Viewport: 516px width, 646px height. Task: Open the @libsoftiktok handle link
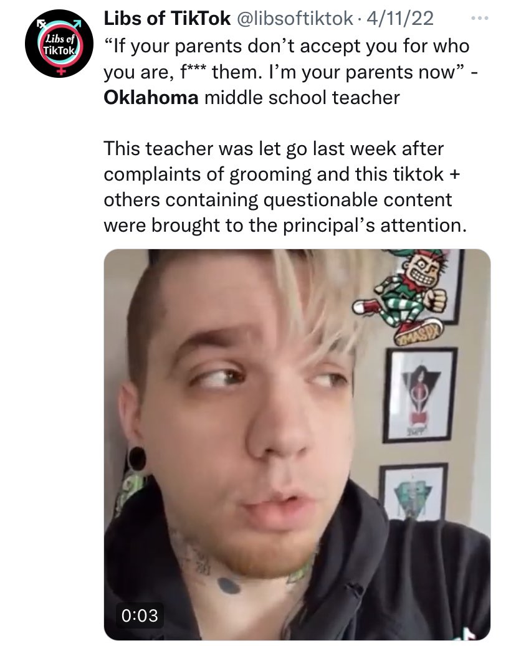pos(294,19)
